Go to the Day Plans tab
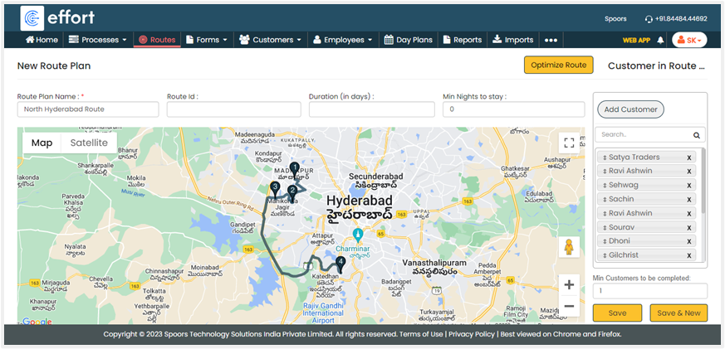 pyautogui.click(x=409, y=40)
